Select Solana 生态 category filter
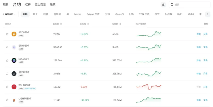 point(93,14)
